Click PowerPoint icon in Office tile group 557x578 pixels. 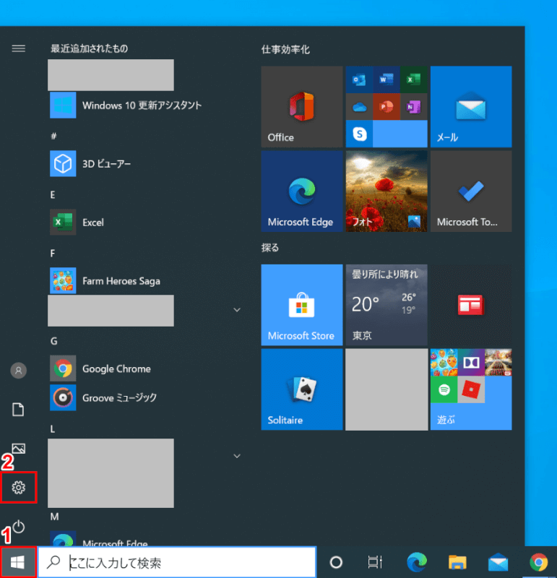pyautogui.click(x=387, y=107)
